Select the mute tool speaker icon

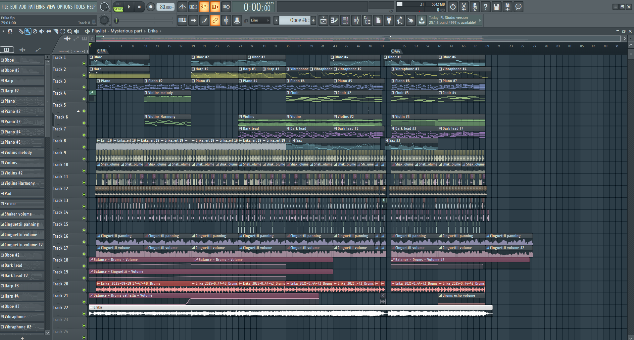point(42,31)
